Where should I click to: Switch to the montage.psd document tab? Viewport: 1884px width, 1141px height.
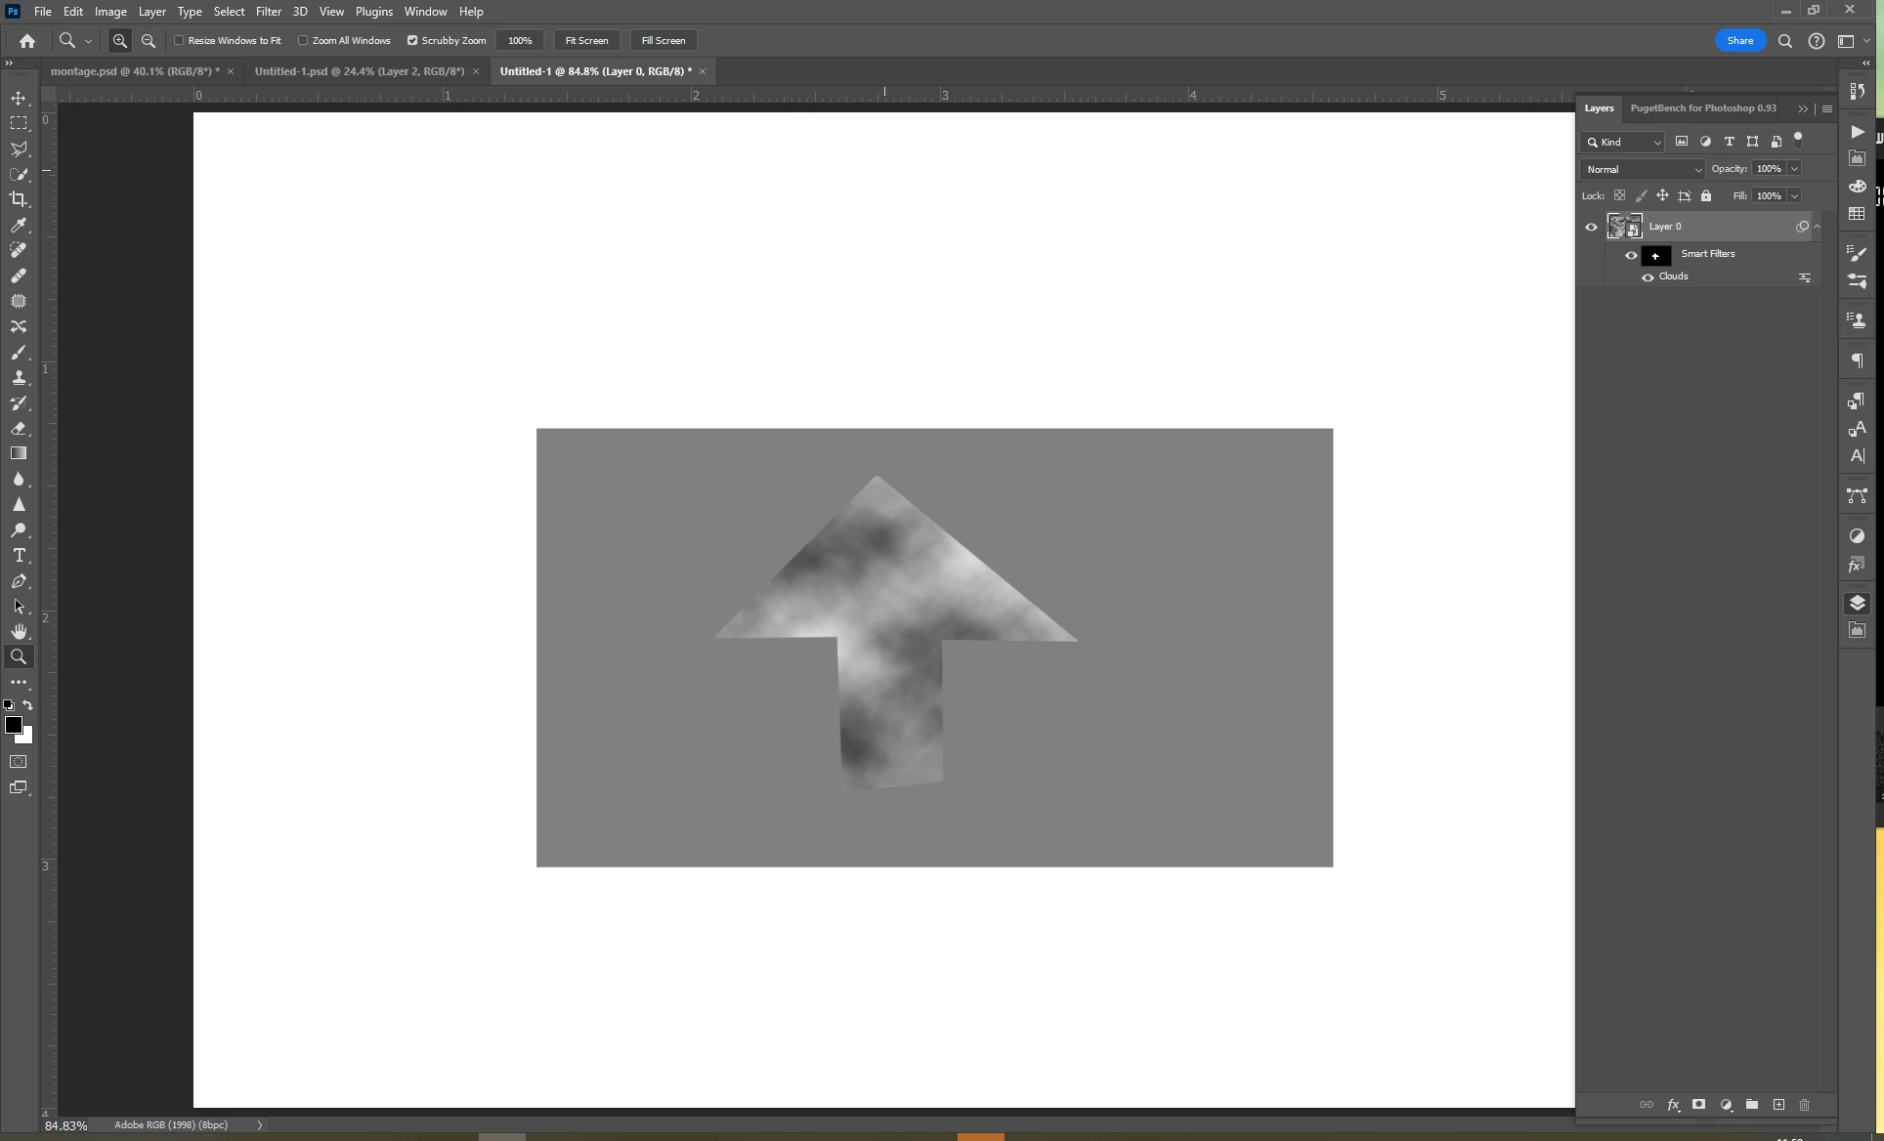point(135,71)
